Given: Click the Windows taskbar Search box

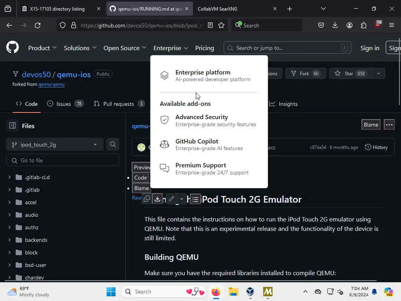Looking at the screenshot, I should pyautogui.click(x=164, y=292).
